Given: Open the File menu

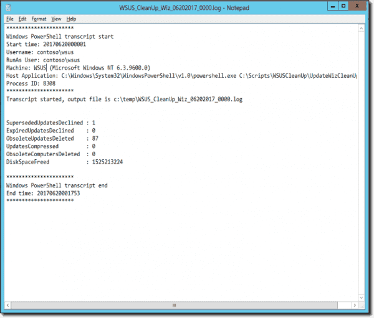Looking at the screenshot, I should (10, 19).
